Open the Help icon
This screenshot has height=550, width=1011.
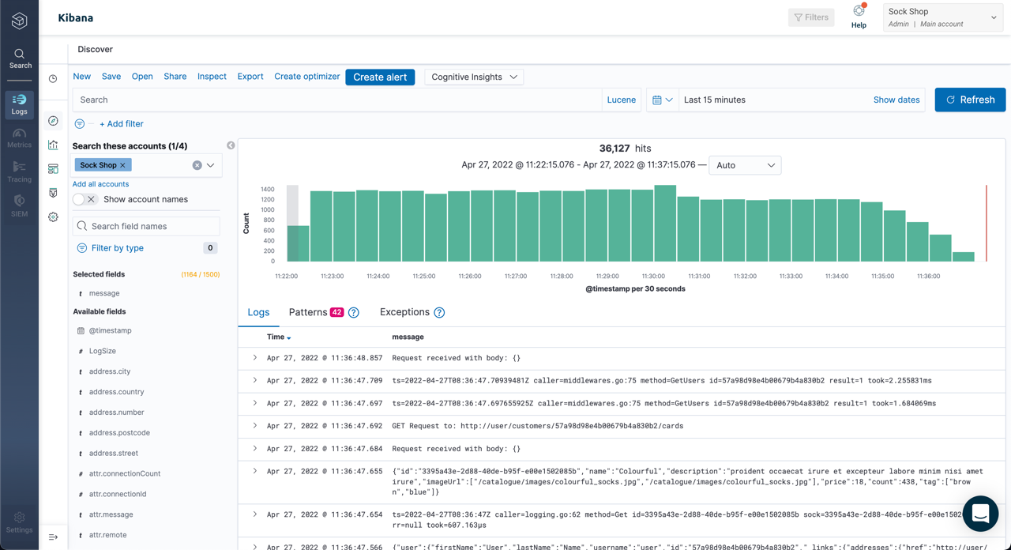pyautogui.click(x=859, y=17)
